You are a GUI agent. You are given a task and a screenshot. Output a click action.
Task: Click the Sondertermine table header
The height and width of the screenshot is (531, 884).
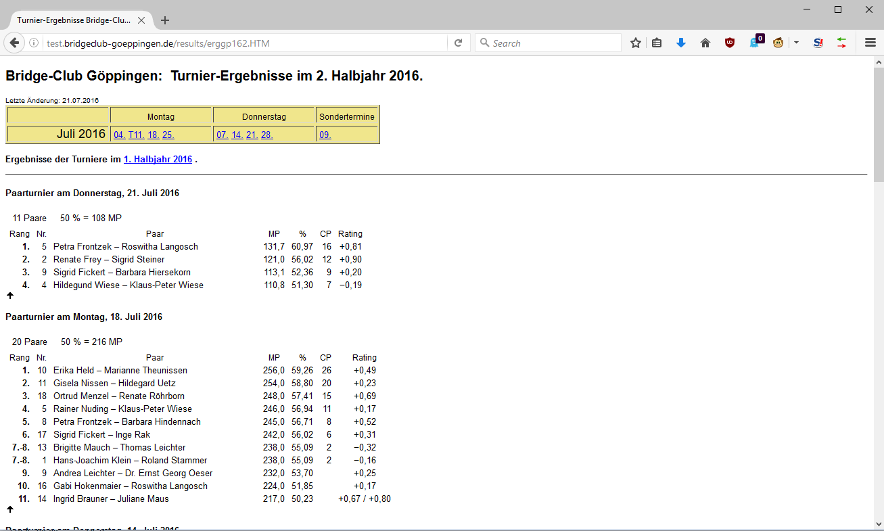347,117
